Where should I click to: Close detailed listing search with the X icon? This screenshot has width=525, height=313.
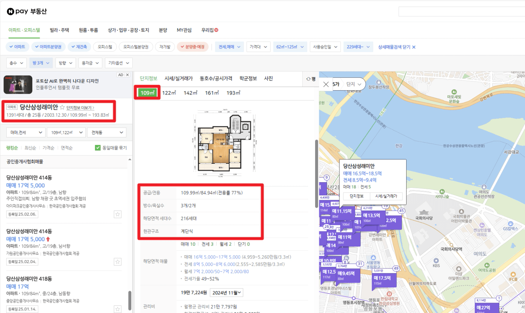[414, 47]
